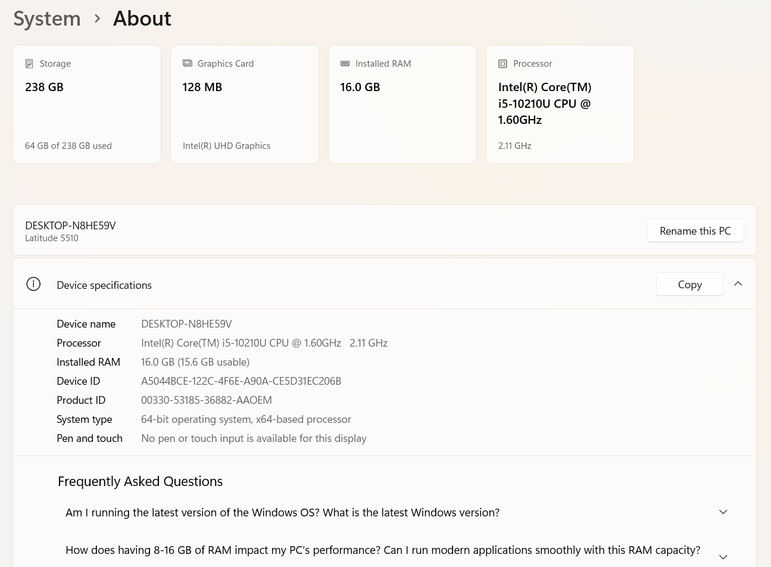Open the Graphics Card 128 MB card
This screenshot has height=567, width=771.
pyautogui.click(x=245, y=104)
